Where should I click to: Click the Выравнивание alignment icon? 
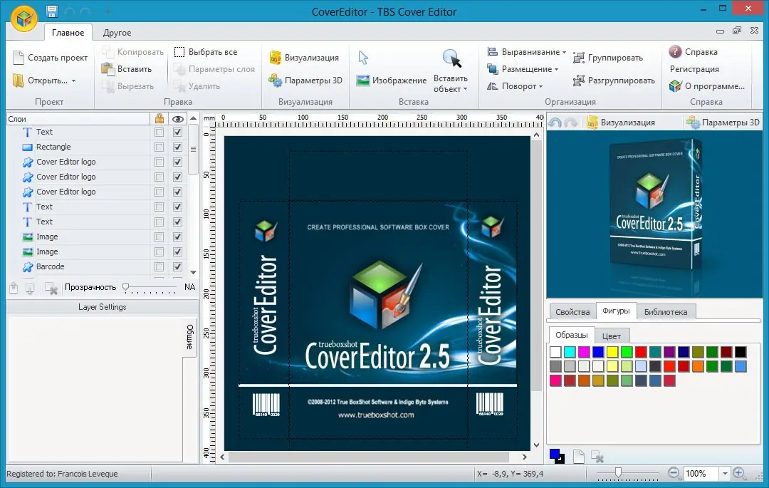point(491,51)
